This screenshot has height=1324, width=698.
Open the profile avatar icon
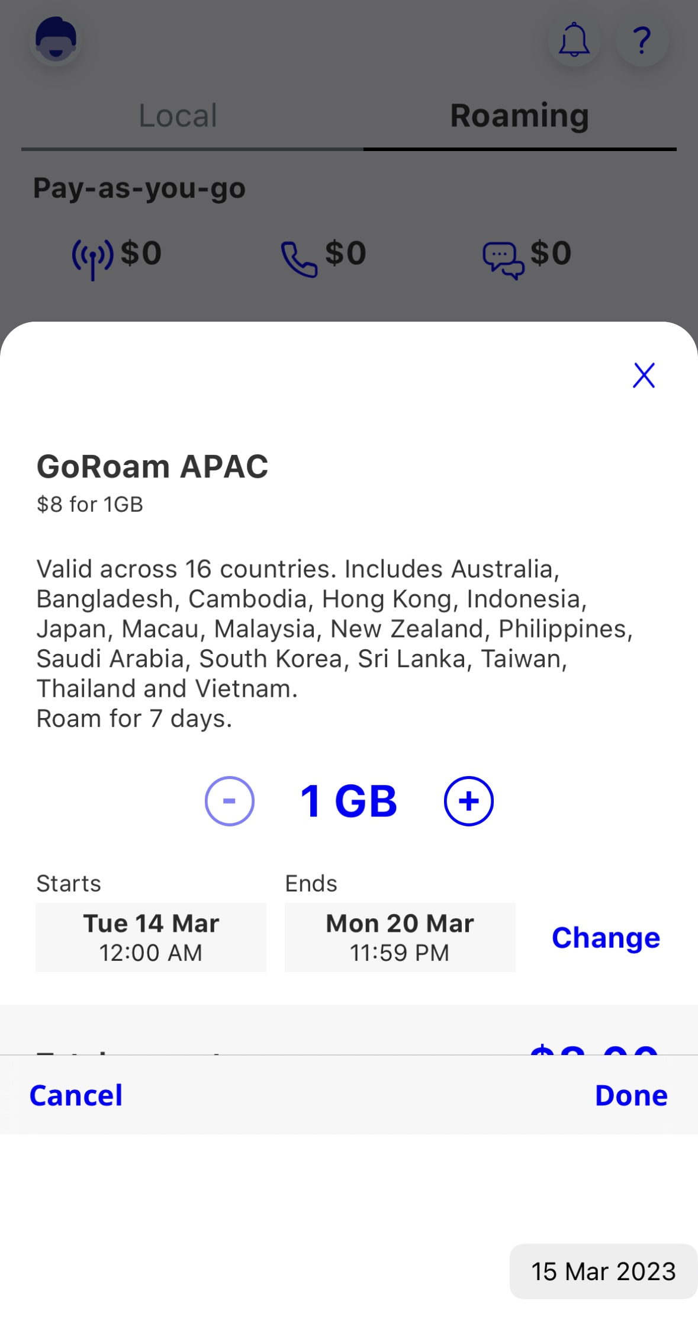click(x=56, y=39)
